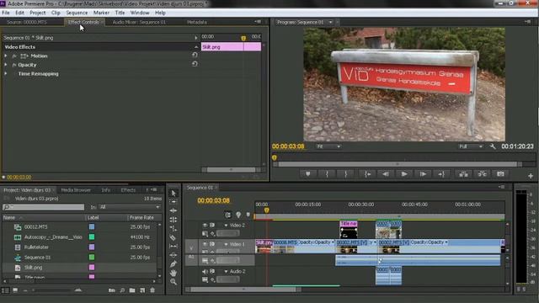Toggle Snap in the timeline
This screenshot has width=539, height=303.
click(228, 215)
